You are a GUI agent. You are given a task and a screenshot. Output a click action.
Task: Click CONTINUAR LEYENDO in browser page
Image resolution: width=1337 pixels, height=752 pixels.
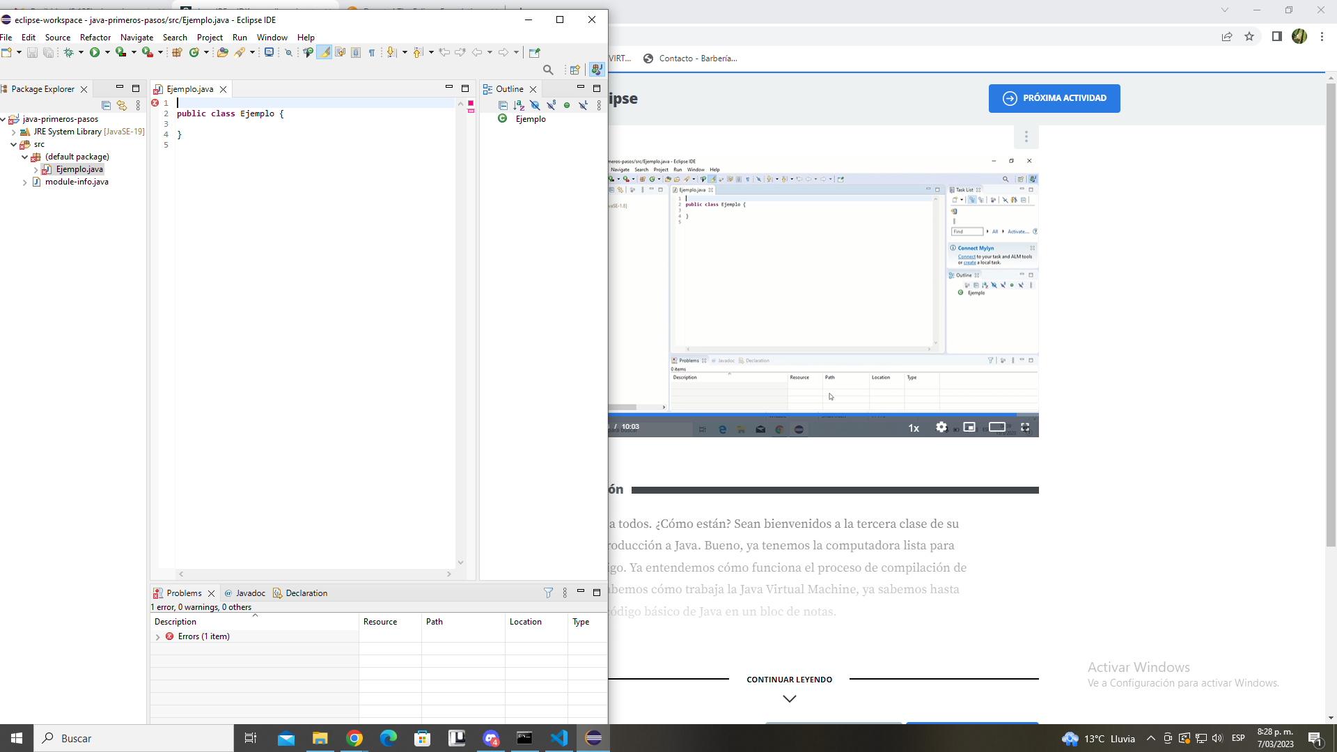[x=789, y=680]
